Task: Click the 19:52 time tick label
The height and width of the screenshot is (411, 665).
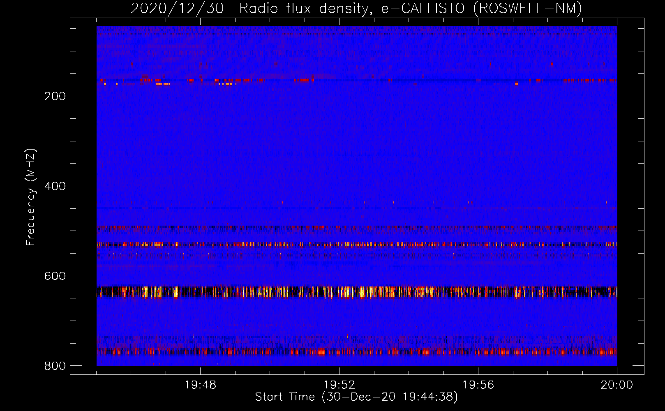Action: (x=339, y=385)
